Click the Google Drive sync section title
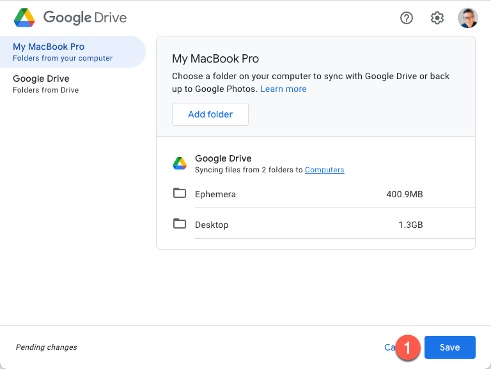491x369 pixels. pyautogui.click(x=223, y=158)
